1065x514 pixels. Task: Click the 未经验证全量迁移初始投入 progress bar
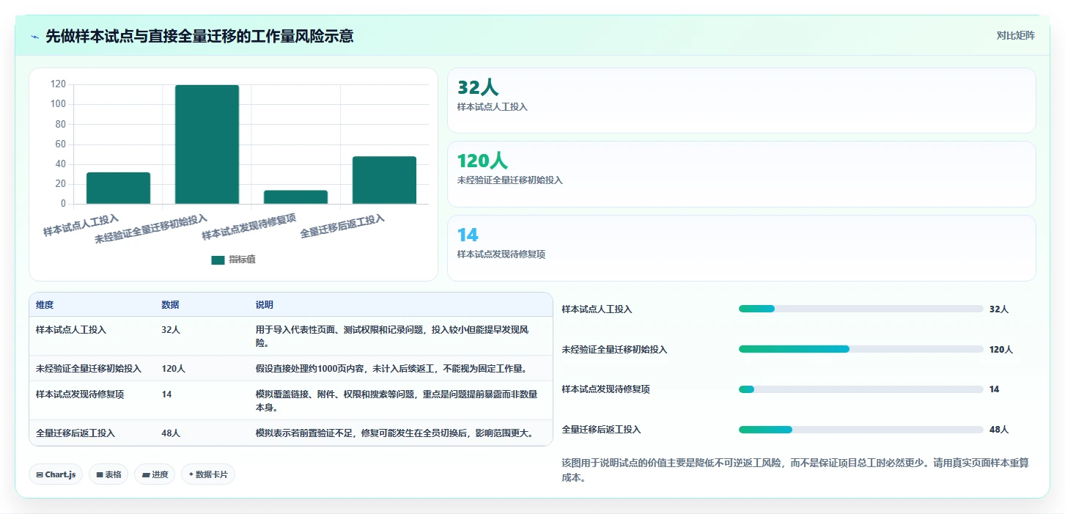[861, 349]
